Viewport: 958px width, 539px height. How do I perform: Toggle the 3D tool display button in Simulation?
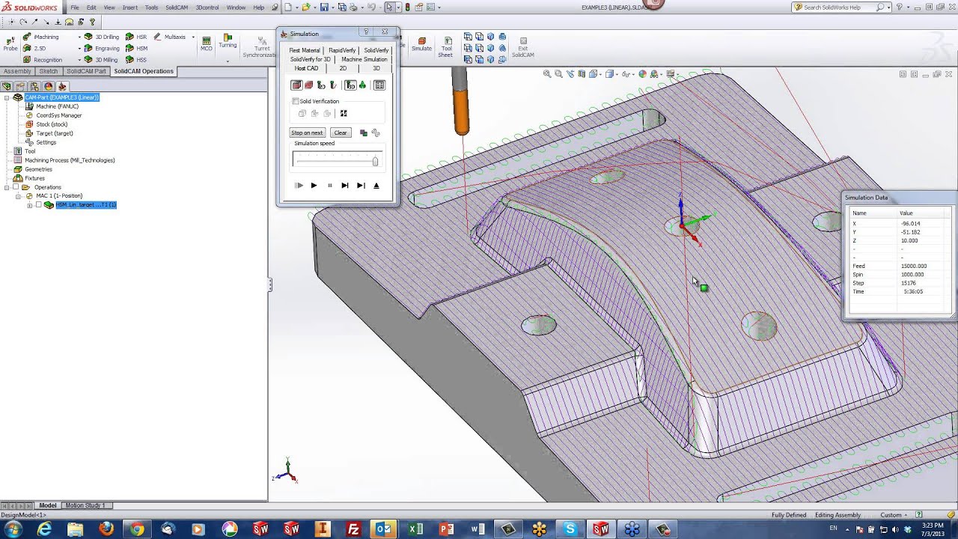tap(350, 85)
